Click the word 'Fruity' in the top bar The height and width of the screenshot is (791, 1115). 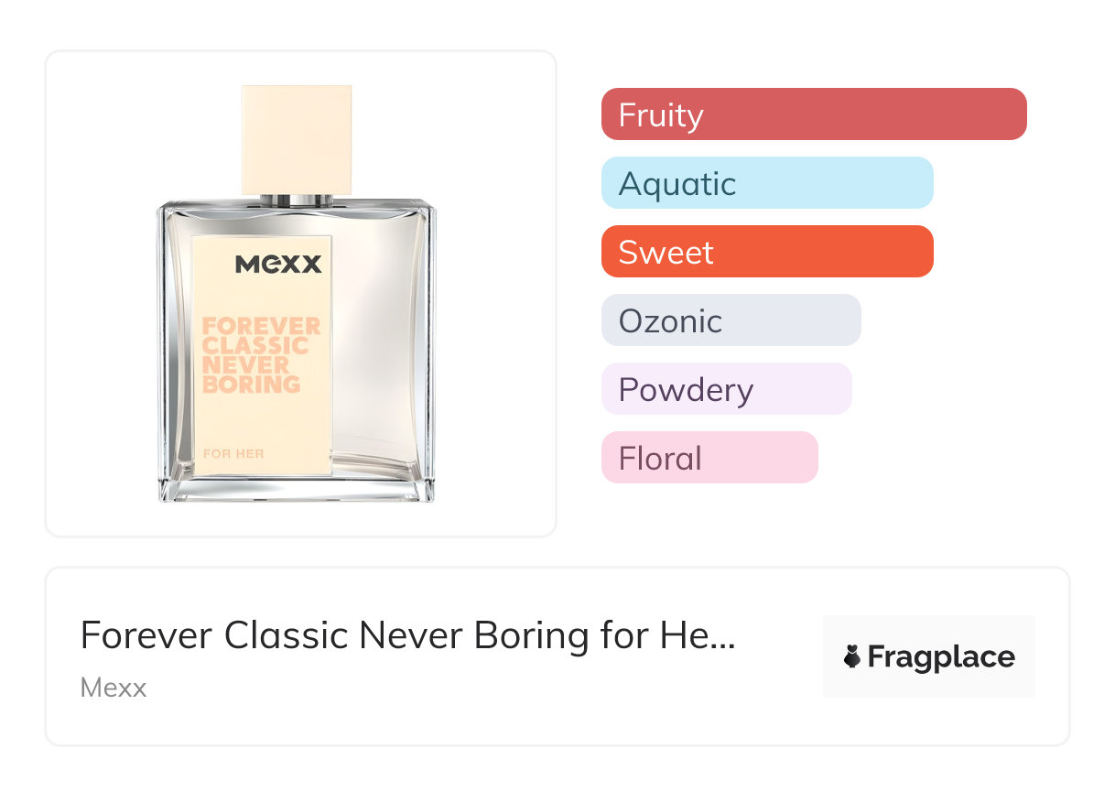pos(661,115)
